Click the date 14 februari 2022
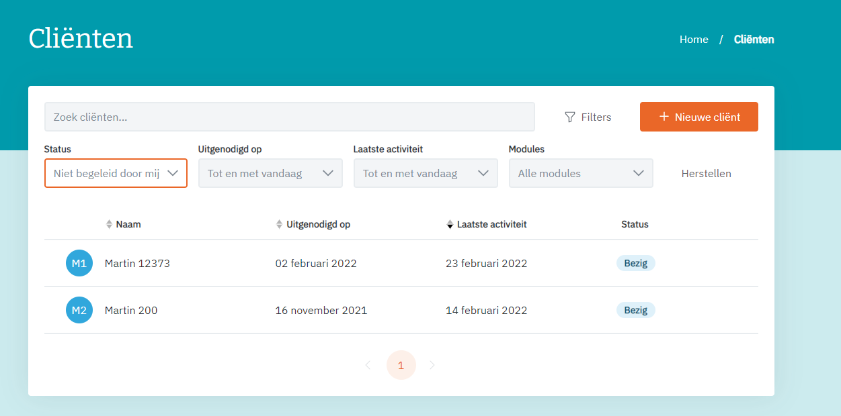Image resolution: width=841 pixels, height=416 pixels. click(x=487, y=310)
